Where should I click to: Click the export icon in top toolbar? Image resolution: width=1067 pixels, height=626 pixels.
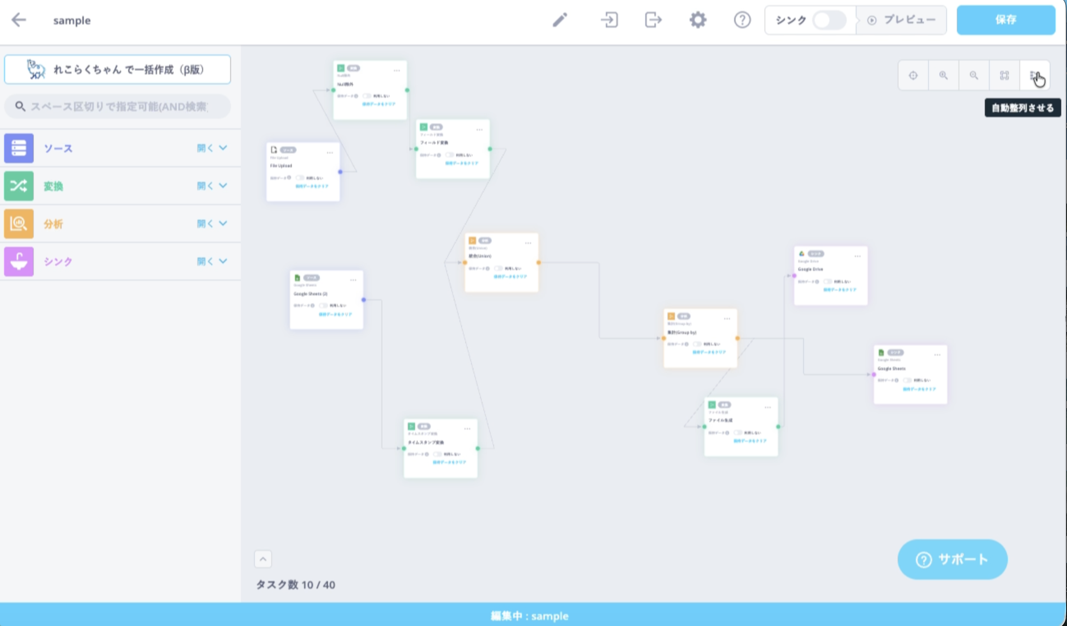pyautogui.click(x=653, y=20)
